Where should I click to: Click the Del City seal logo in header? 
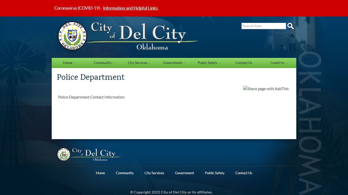[73, 36]
